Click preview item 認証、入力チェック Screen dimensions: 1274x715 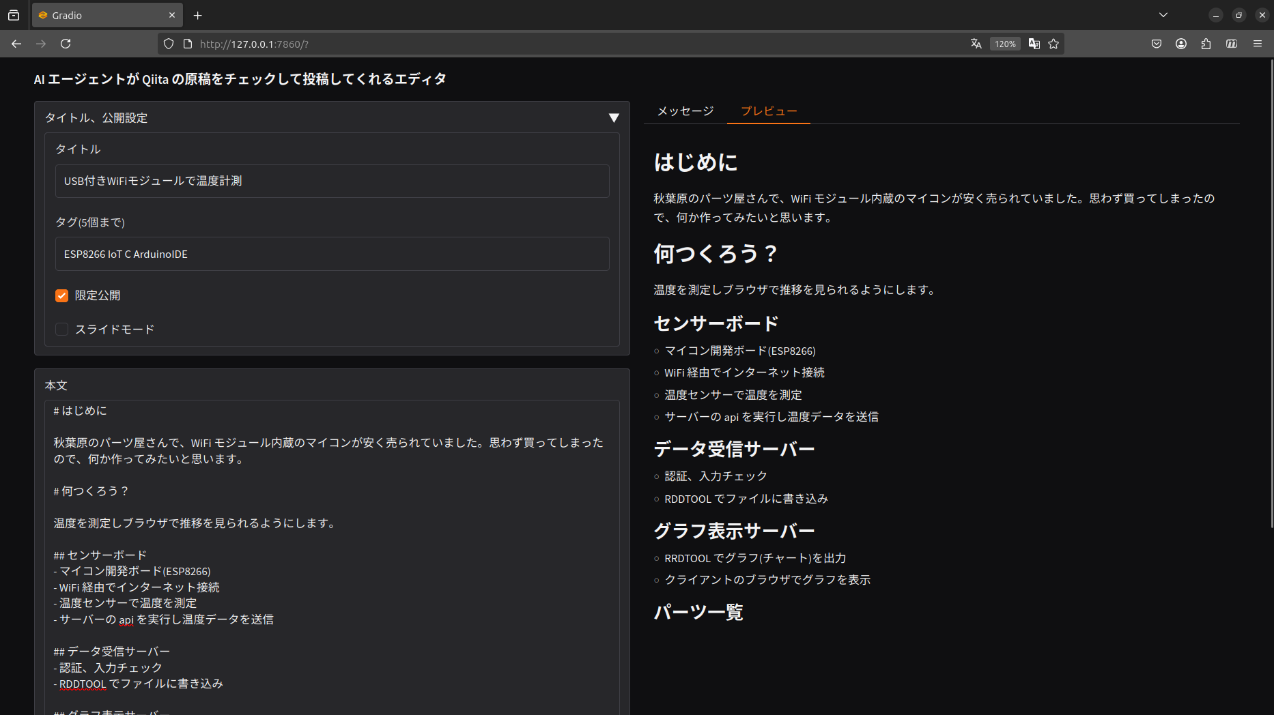(x=716, y=476)
